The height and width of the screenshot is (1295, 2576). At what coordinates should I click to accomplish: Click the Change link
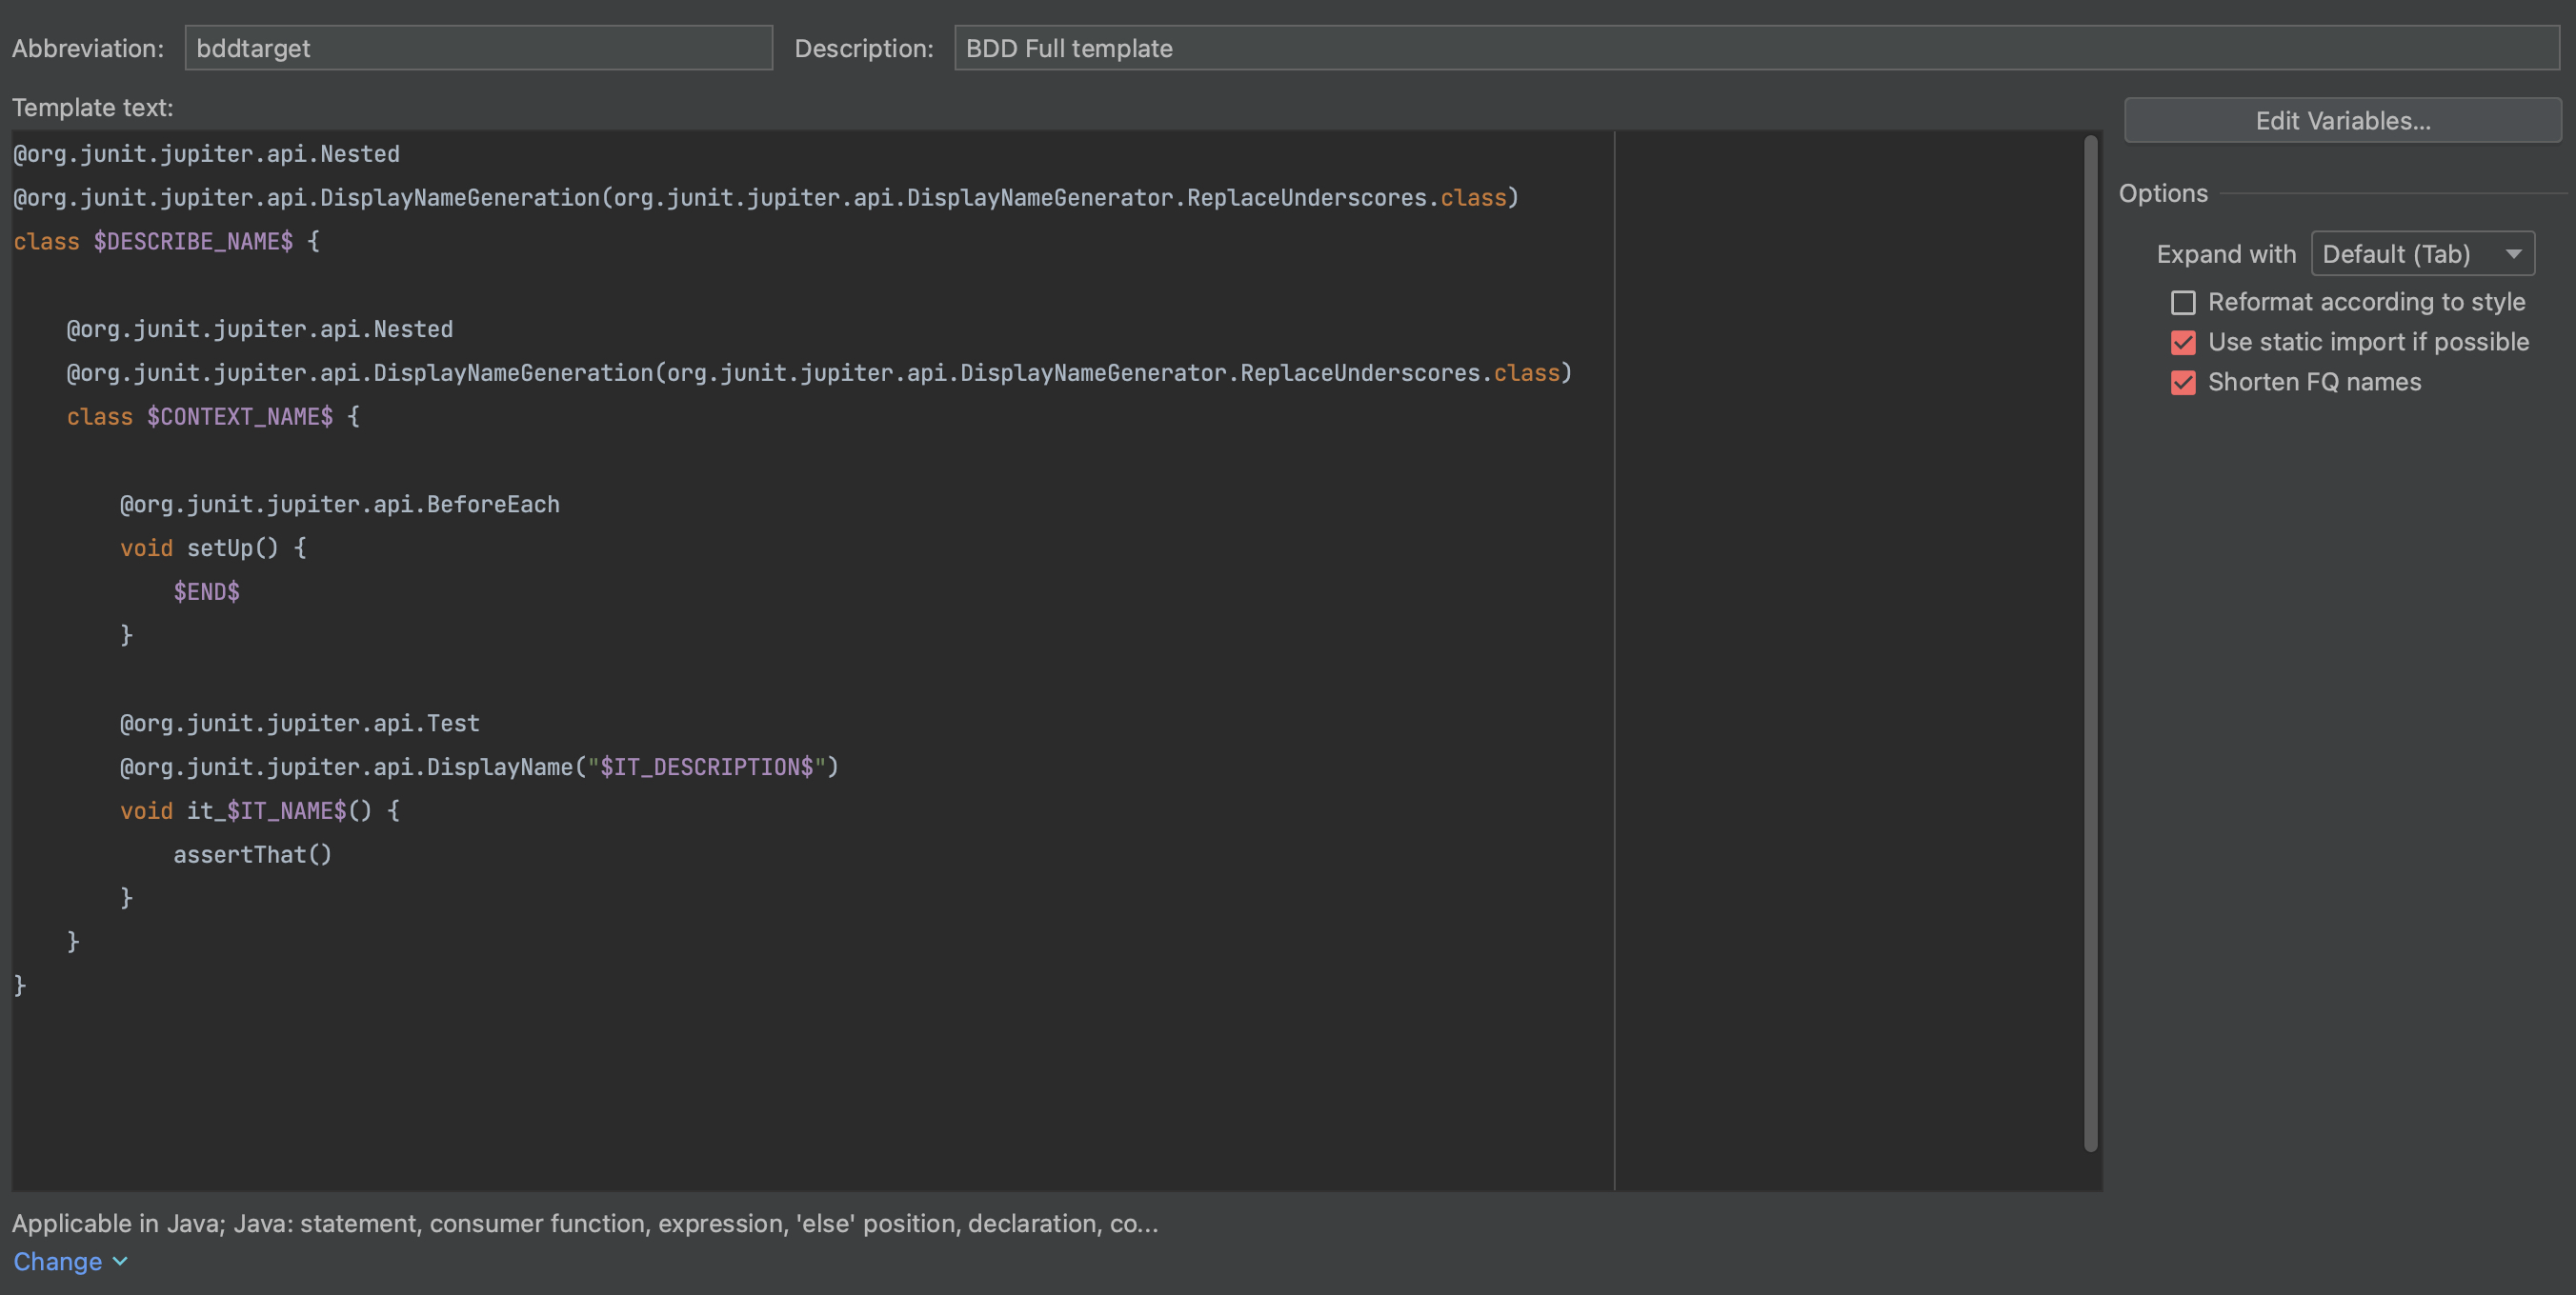[57, 1261]
